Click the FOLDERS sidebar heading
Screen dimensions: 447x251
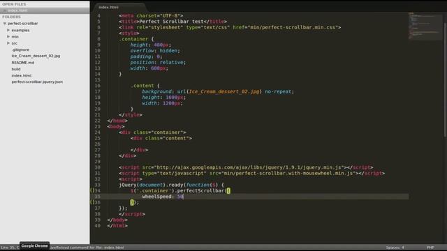(x=11, y=17)
